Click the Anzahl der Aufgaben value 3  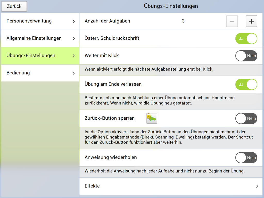click(183, 21)
